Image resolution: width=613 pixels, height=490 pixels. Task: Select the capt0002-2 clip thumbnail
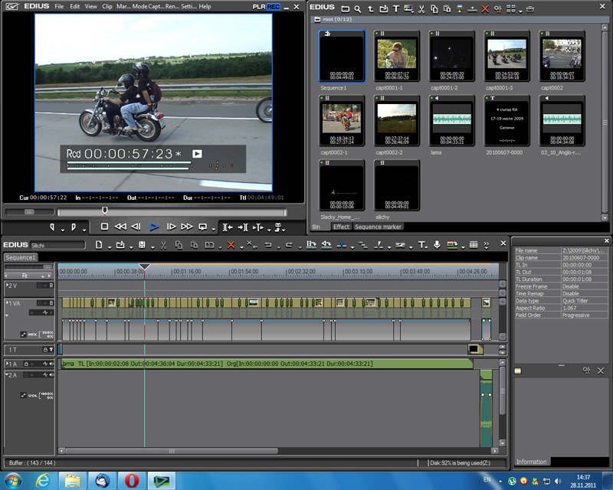coord(396,121)
